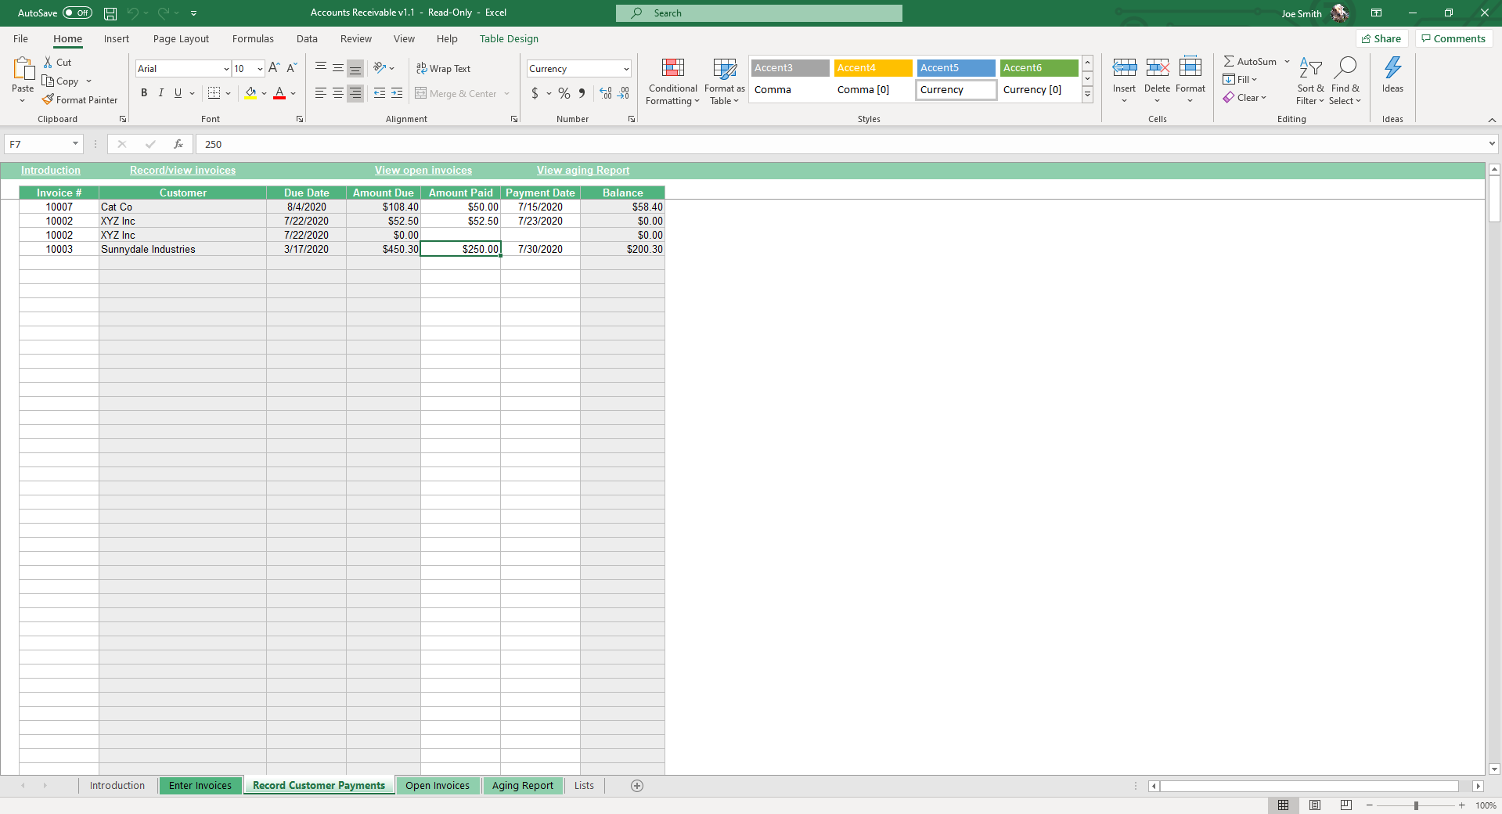Viewport: 1502px width, 814px height.
Task: Click the Cut scissors icon
Action: point(48,62)
